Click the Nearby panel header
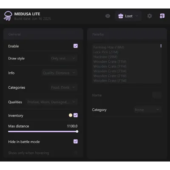This screenshot has height=170, width=170. (x=127, y=34)
